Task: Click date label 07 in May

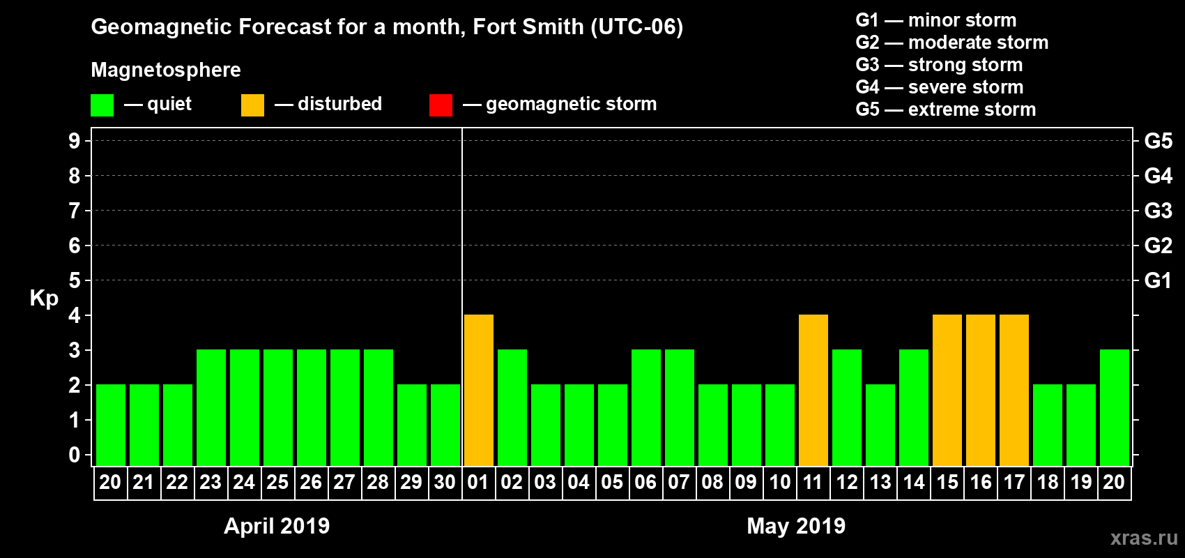Action: click(679, 483)
